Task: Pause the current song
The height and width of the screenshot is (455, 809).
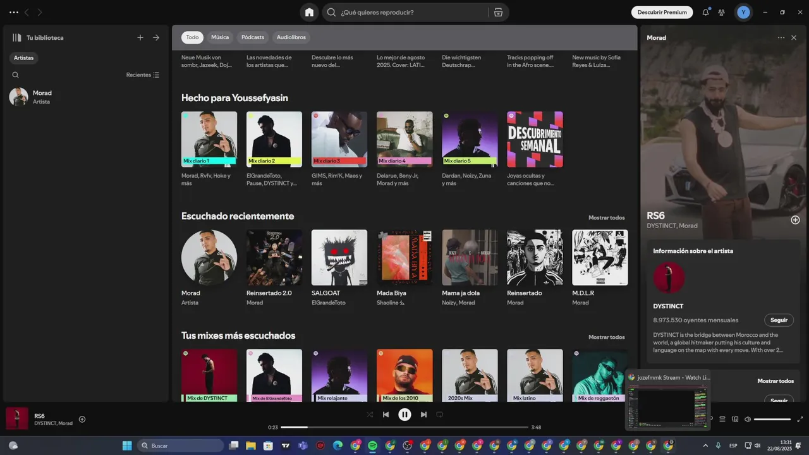Action: click(x=404, y=415)
